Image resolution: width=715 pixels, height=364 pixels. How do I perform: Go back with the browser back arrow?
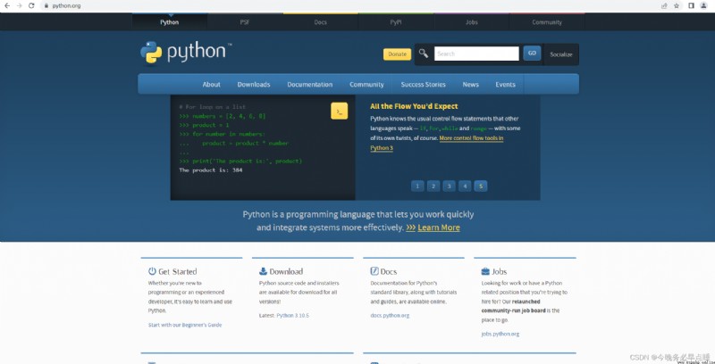tap(7, 6)
